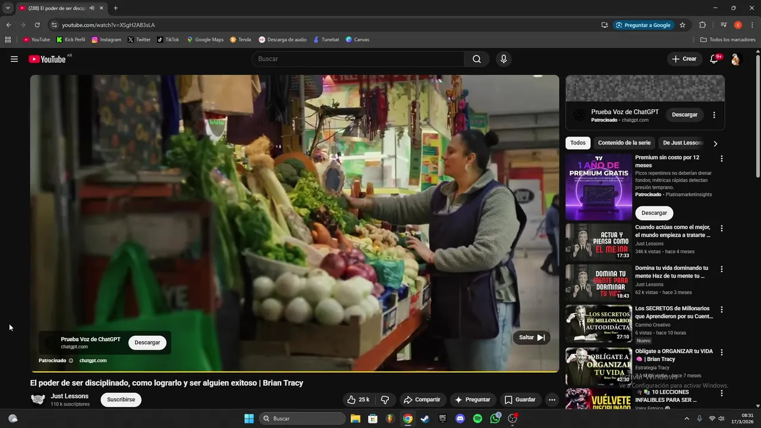This screenshot has width=761, height=428.
Task: Open the notifications bell
Action: (x=714, y=59)
